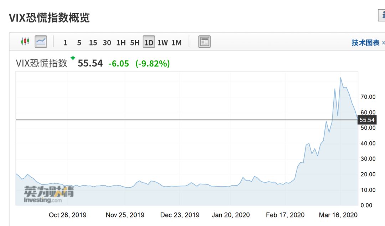Click the 55.54 current price tag on axis

pyautogui.click(x=367, y=120)
